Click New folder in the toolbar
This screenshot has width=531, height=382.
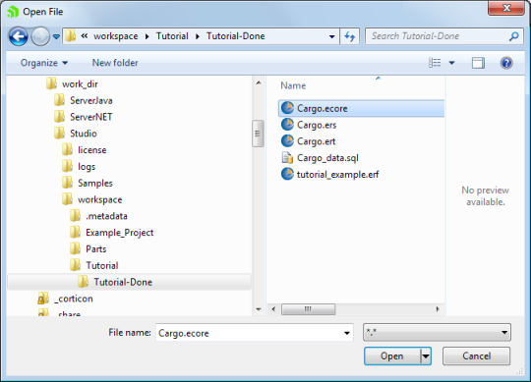(x=115, y=63)
